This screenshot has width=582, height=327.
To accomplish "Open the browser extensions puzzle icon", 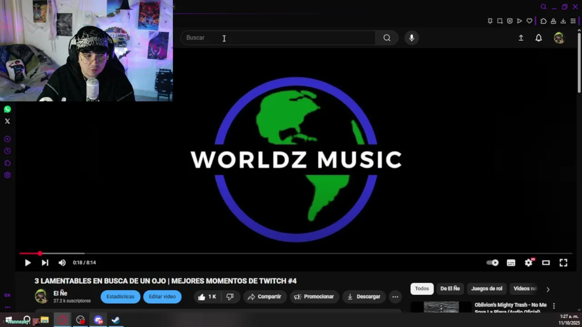I will 543,21.
